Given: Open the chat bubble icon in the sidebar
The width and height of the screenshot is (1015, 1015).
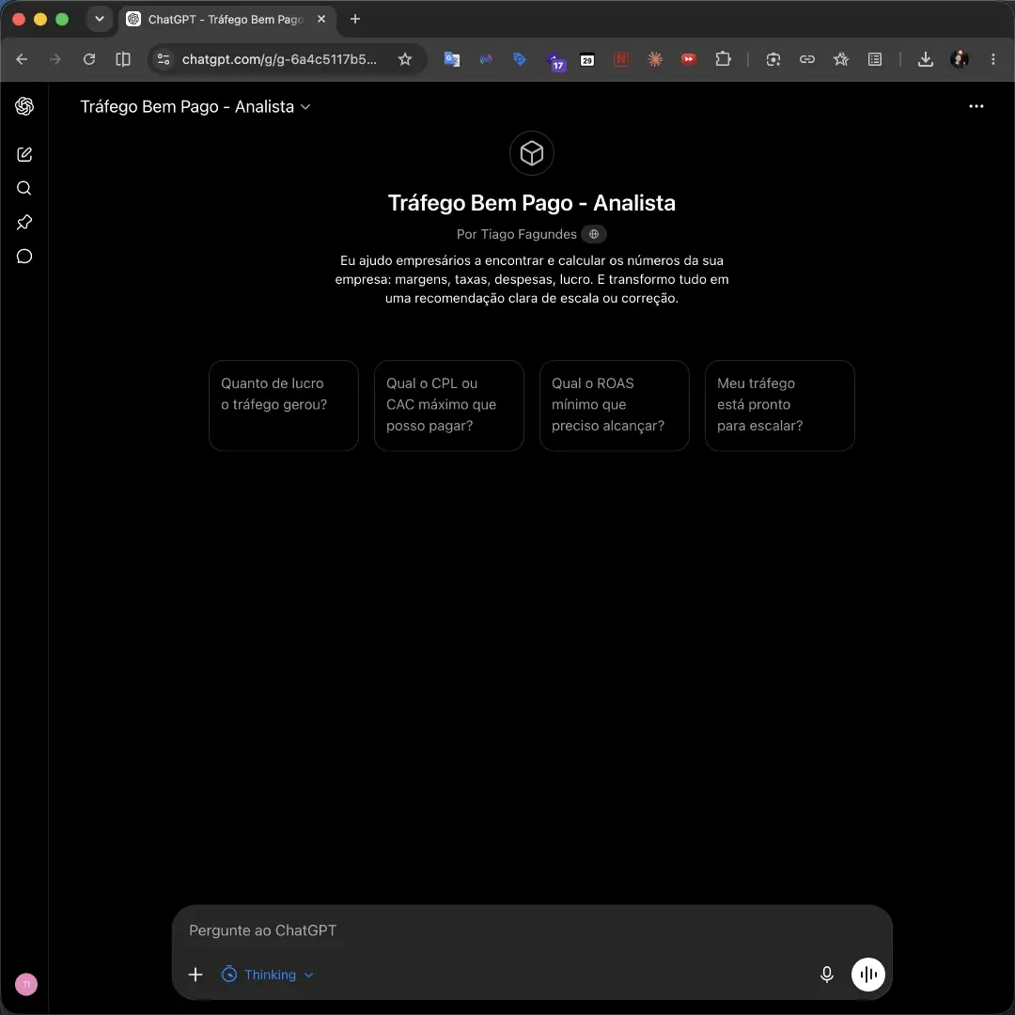Looking at the screenshot, I should (24, 257).
